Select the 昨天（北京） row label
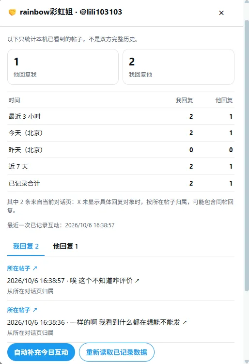The width and height of the screenshot is (249, 364). 26,150
